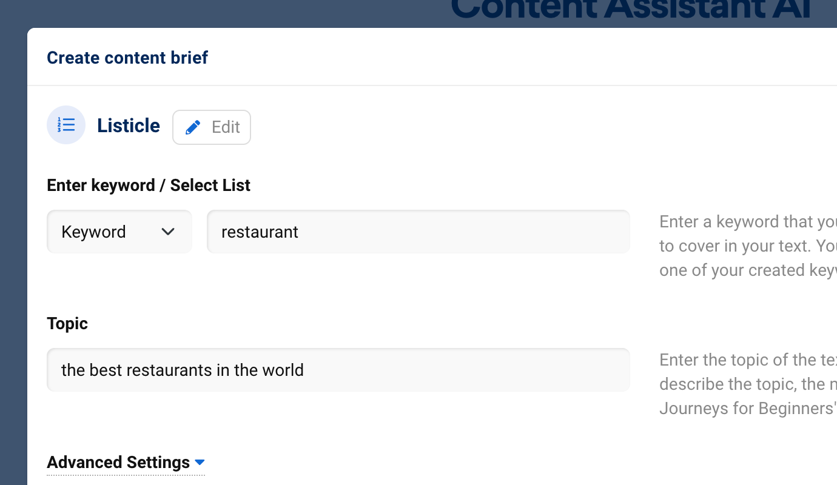Viewport: 837px width, 485px height.
Task: Click the "Create content brief" dialog heading
Action: pyautogui.click(x=127, y=58)
